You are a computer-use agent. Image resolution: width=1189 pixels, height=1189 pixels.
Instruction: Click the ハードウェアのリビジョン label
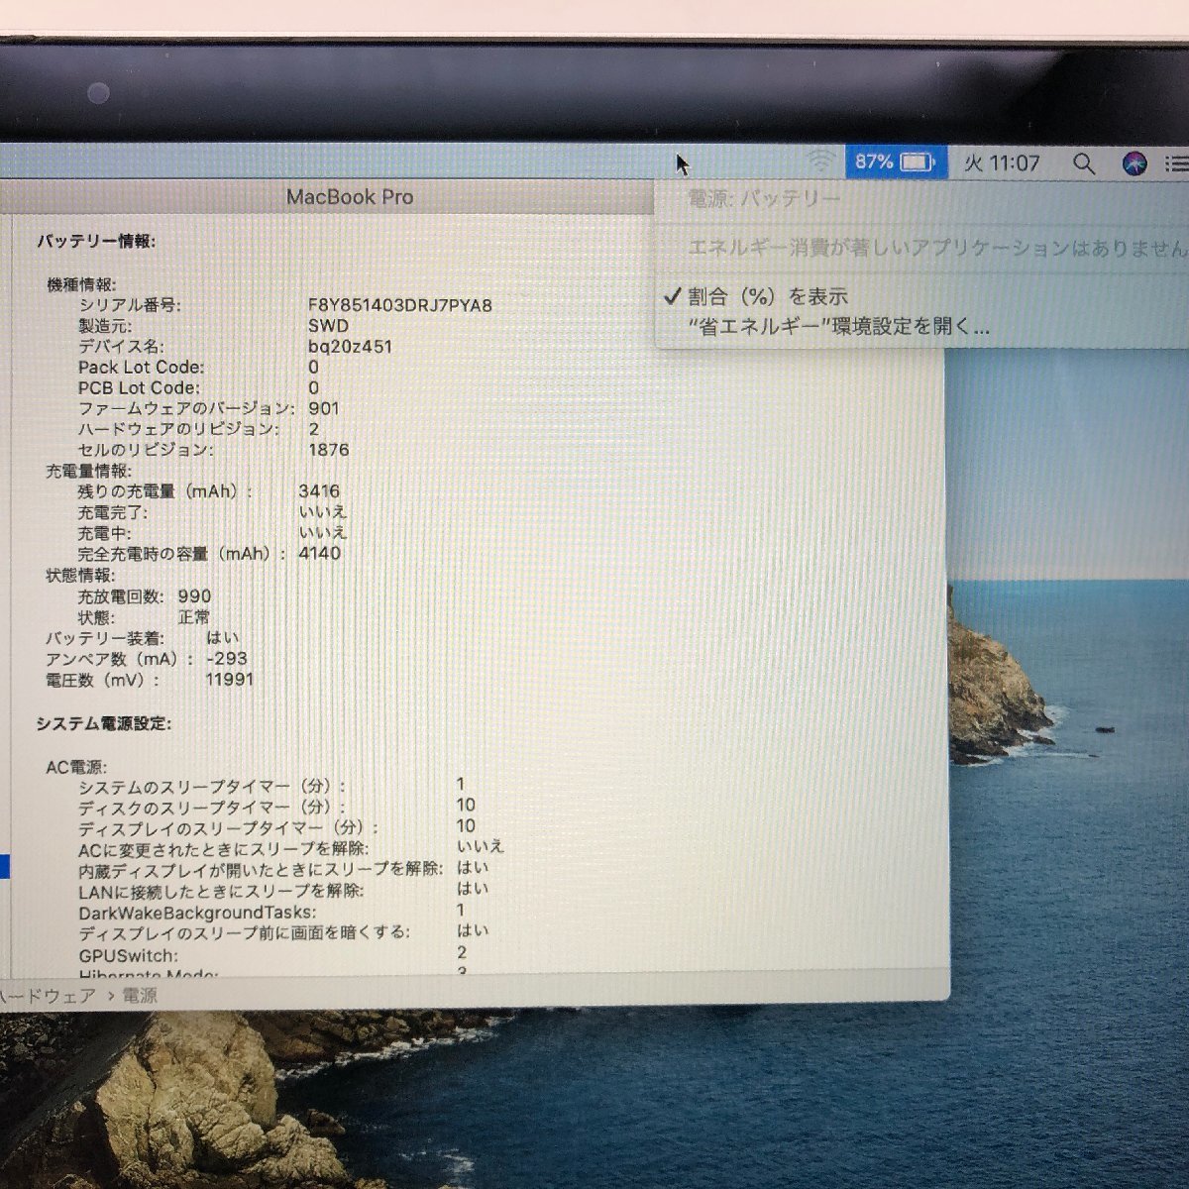178,429
